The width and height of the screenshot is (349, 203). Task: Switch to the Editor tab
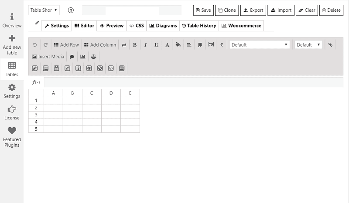click(x=84, y=26)
